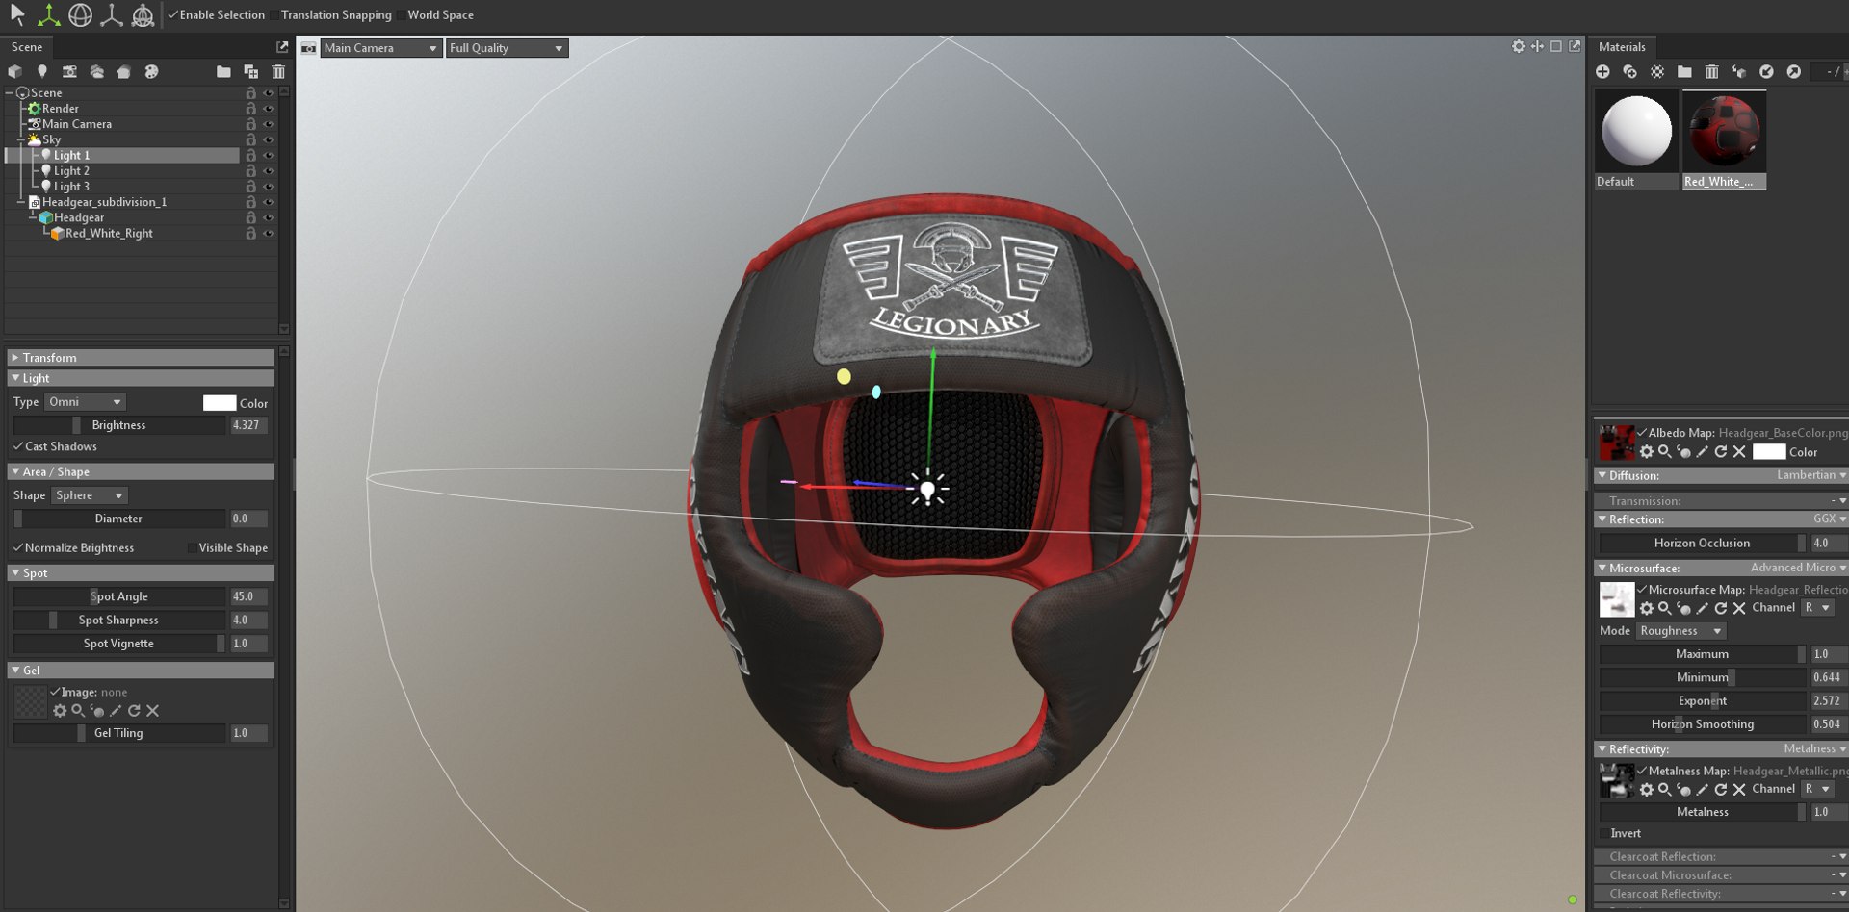Select Light 3 in scene tree

[x=71, y=187]
